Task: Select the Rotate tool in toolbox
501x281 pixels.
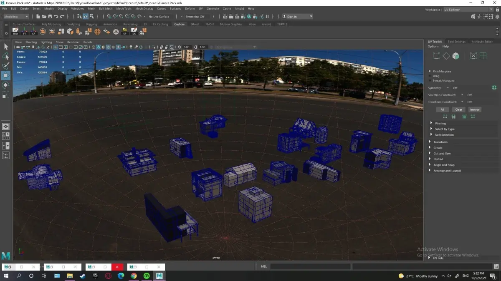Action: [x=6, y=85]
